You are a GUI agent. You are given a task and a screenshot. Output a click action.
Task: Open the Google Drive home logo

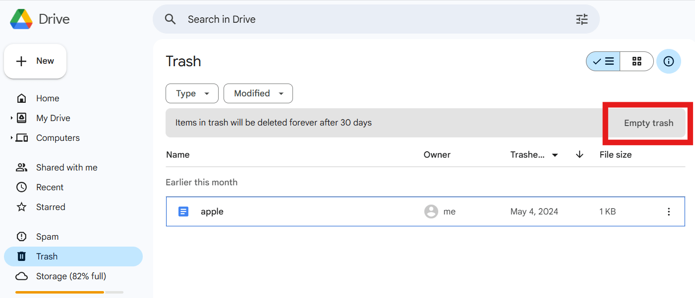pos(20,19)
